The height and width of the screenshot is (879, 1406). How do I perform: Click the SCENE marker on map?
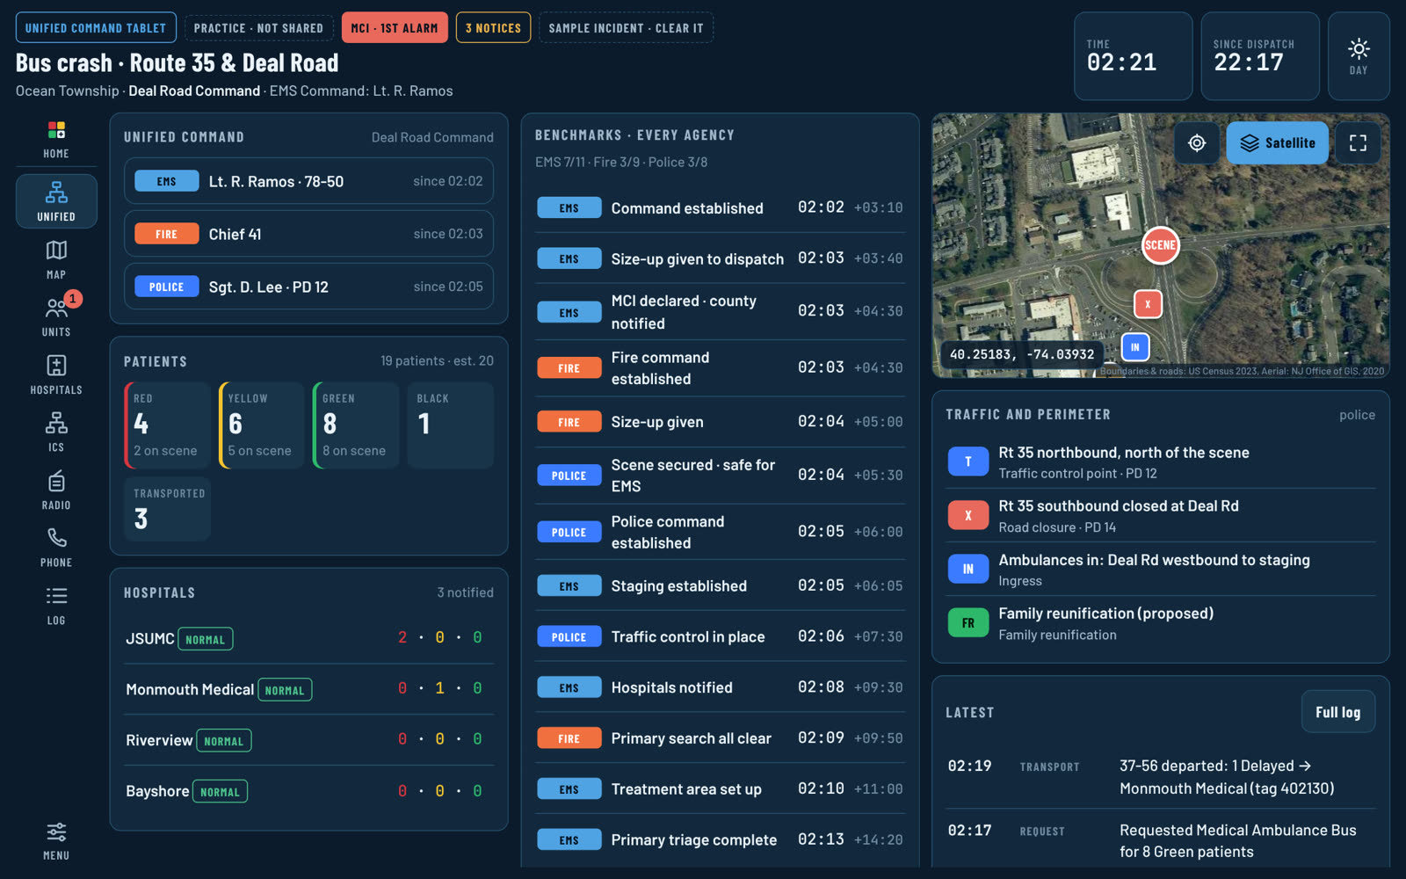1160,245
